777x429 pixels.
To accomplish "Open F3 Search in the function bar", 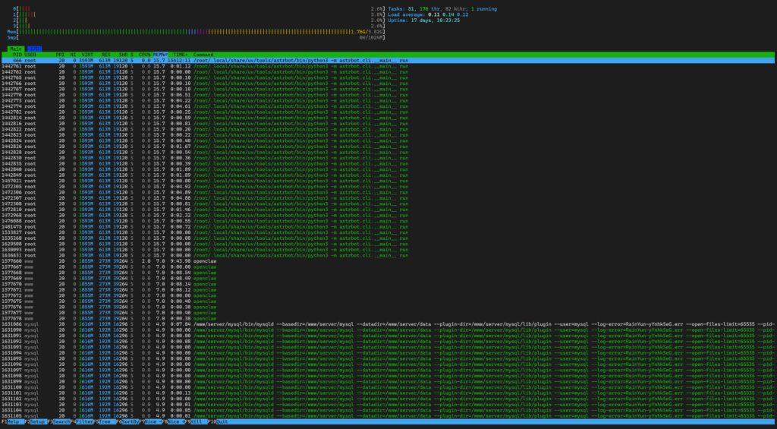I will click(x=59, y=421).
